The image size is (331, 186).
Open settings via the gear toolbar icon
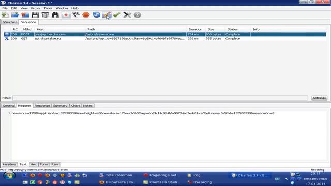[x=137, y=15]
